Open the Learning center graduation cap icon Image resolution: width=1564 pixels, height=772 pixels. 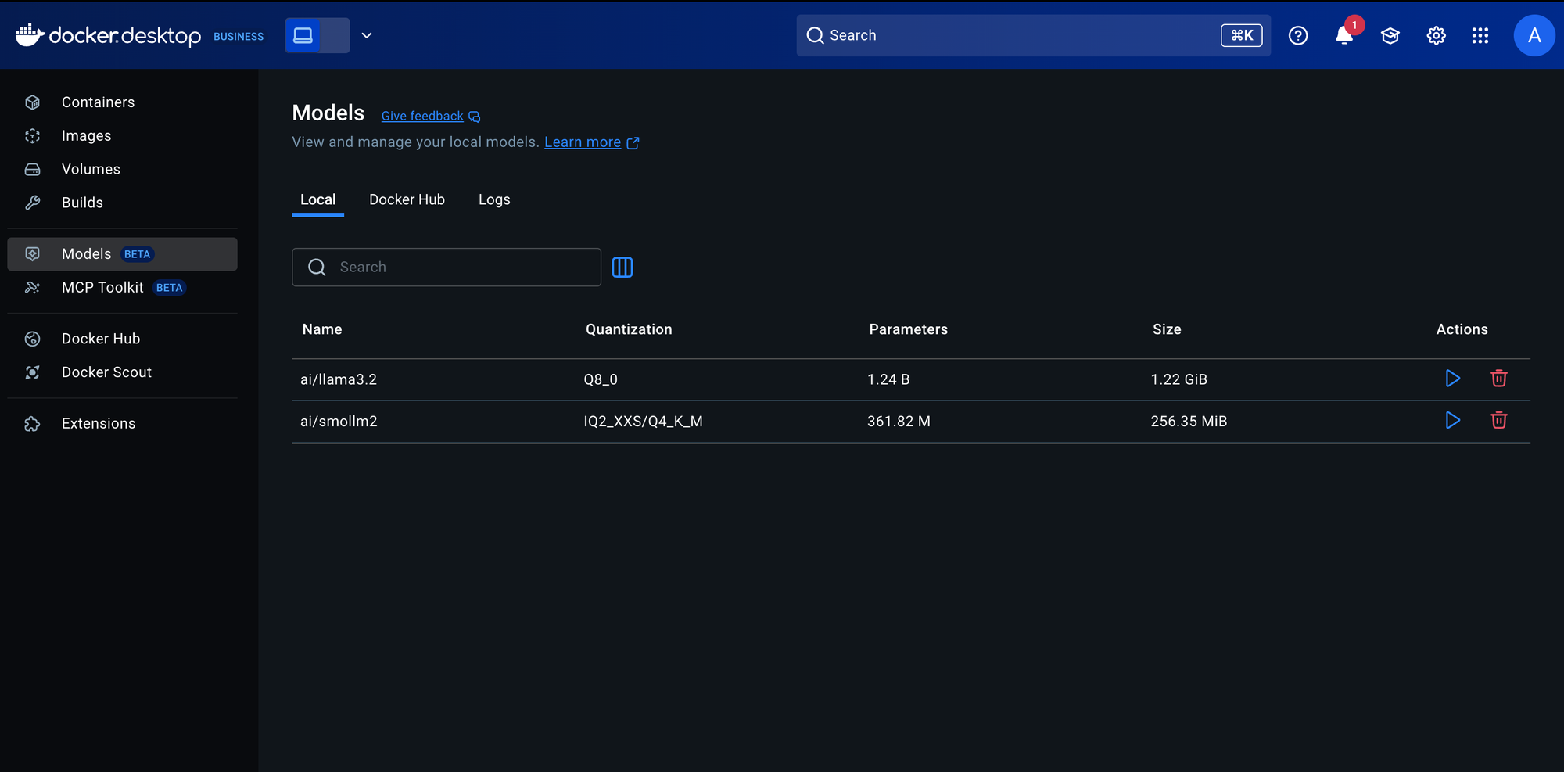click(x=1390, y=35)
